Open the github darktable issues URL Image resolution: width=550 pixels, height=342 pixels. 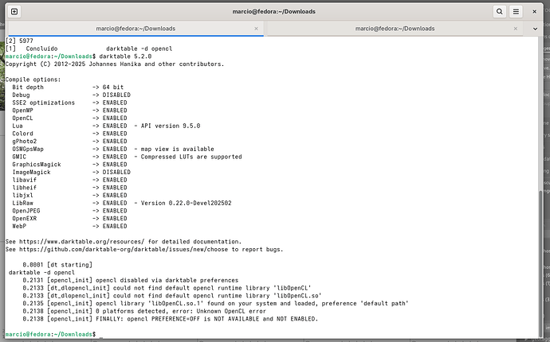click(124, 249)
